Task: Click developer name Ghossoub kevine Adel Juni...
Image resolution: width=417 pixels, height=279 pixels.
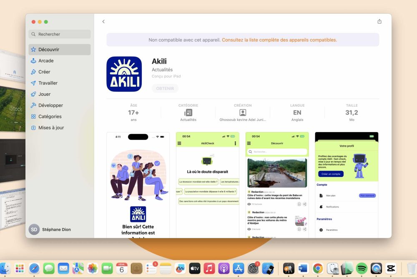Action: click(x=243, y=120)
